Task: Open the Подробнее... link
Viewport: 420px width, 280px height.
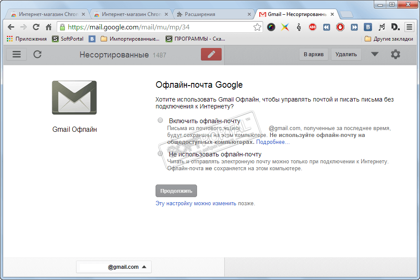Action: coord(273,142)
